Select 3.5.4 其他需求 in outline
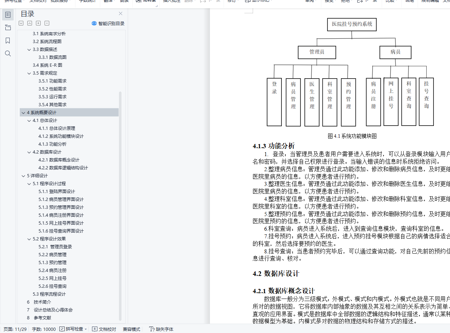 52,105
